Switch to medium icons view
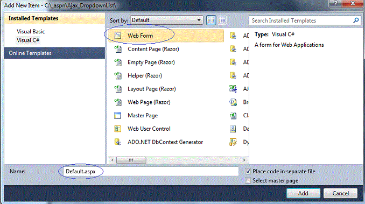365x204 pixels. coord(211,20)
